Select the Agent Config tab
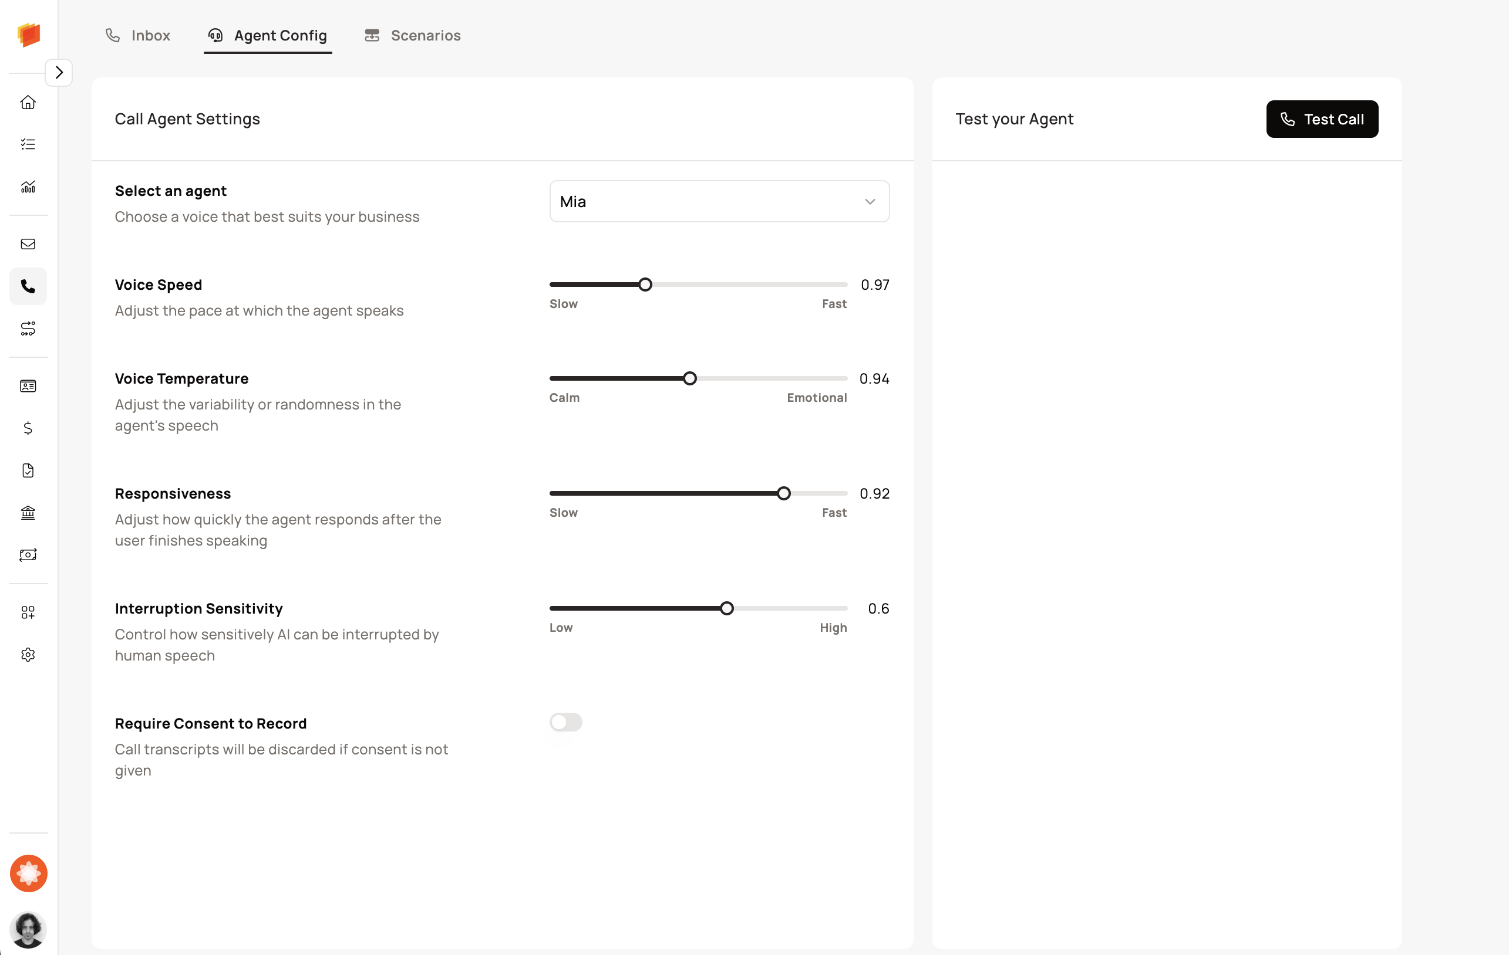This screenshot has height=955, width=1509. 268,36
